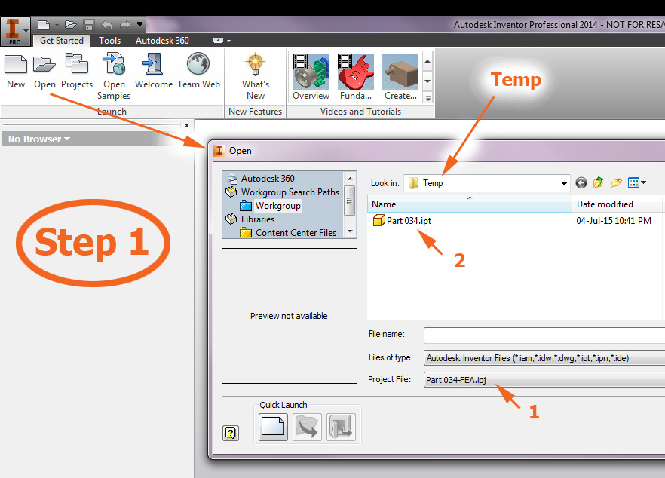This screenshot has width=665, height=478.
Task: Click the Back navigation icon in dialog
Action: [581, 182]
